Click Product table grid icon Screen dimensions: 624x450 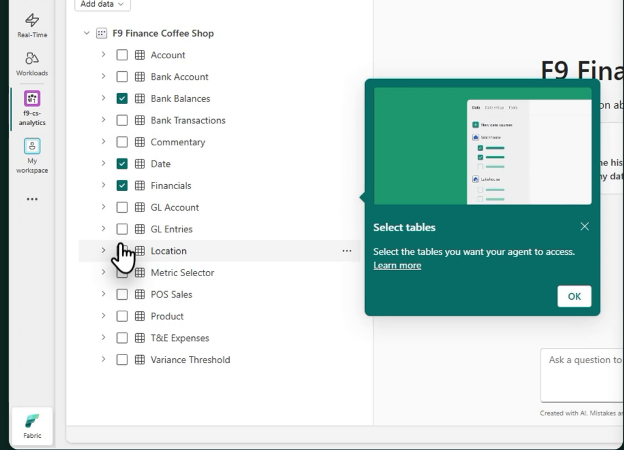[x=140, y=316]
